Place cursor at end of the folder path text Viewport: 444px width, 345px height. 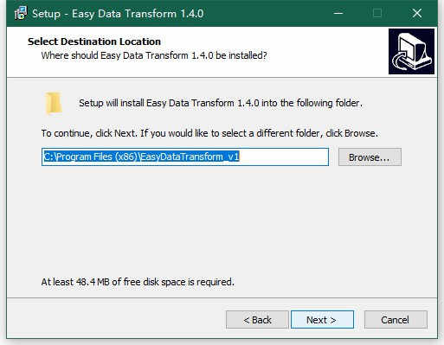coord(240,157)
